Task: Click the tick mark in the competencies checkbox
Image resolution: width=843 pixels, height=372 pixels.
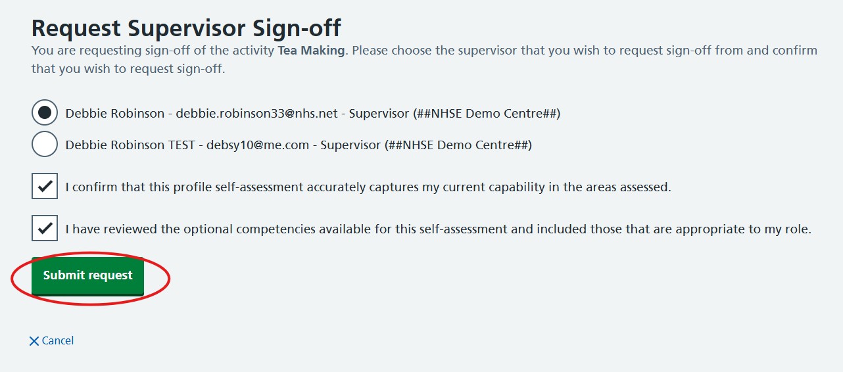Action: coord(45,228)
